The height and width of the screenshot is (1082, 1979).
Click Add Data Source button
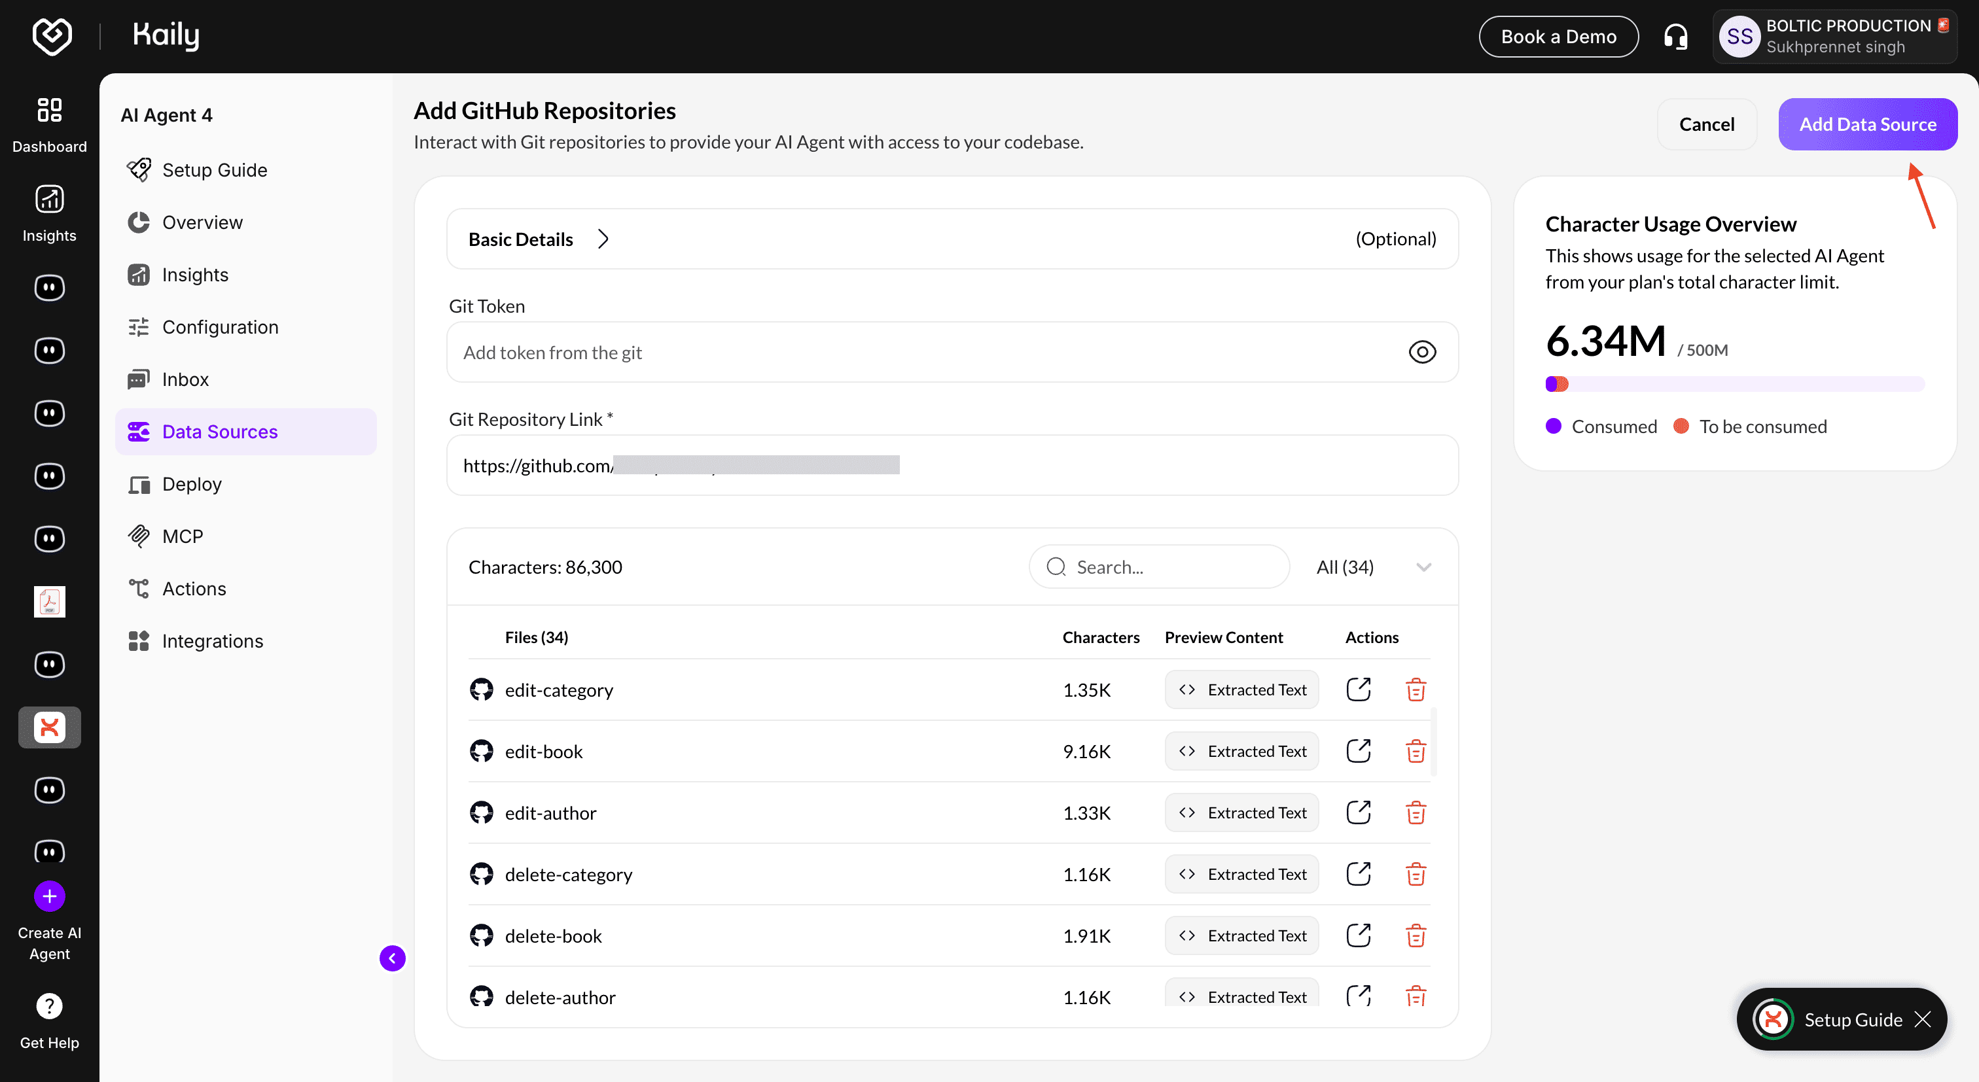point(1867,124)
